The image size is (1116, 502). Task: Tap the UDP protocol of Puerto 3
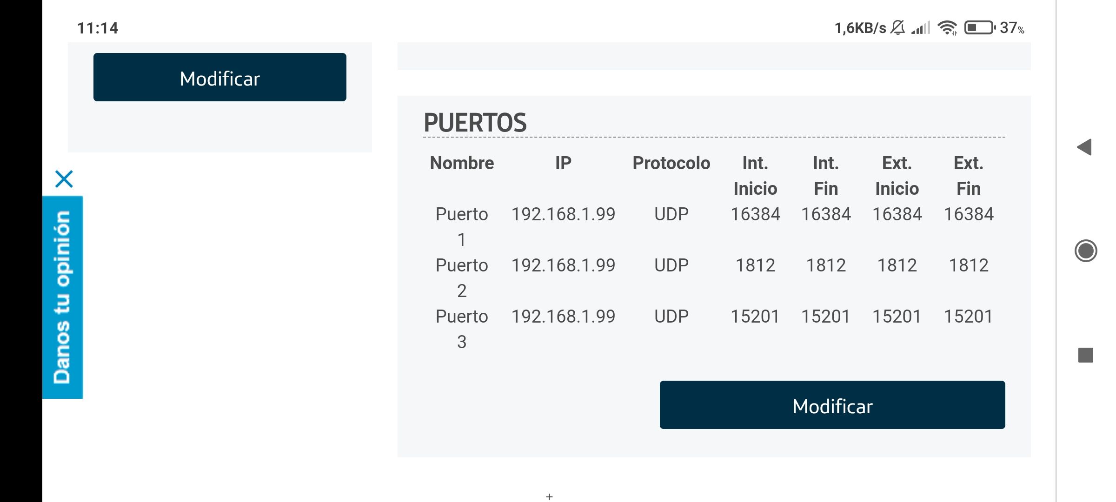(x=671, y=316)
